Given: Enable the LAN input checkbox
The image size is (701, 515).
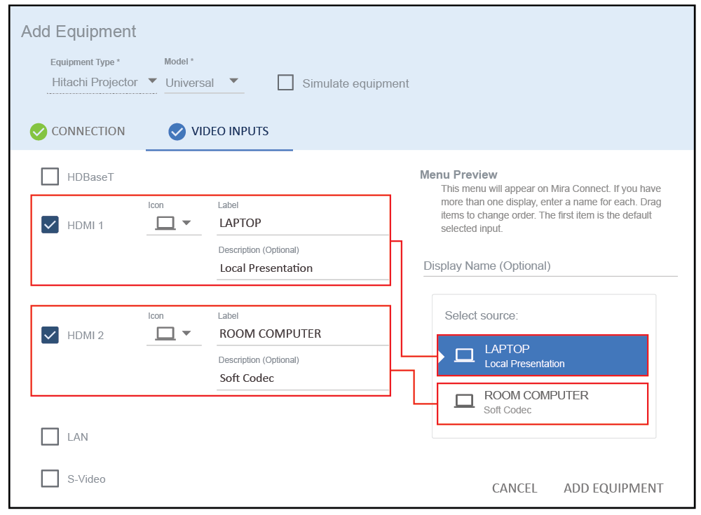Looking at the screenshot, I should pos(50,437).
